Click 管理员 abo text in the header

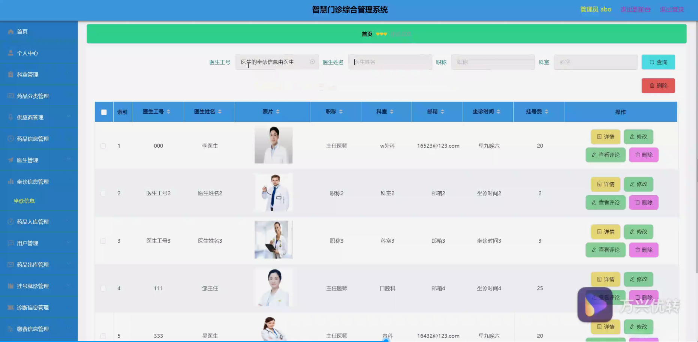[596, 9]
